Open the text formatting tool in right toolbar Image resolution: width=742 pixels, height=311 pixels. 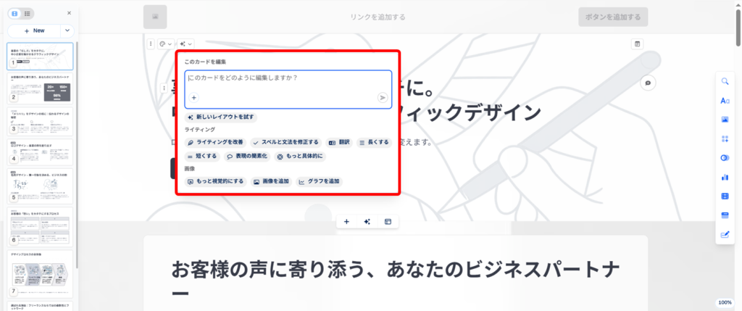point(725,100)
